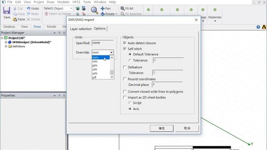Click the units list scroll-up arrow
Image resolution: width=267 pixels, height=150 pixels.
pyautogui.click(x=112, y=57)
